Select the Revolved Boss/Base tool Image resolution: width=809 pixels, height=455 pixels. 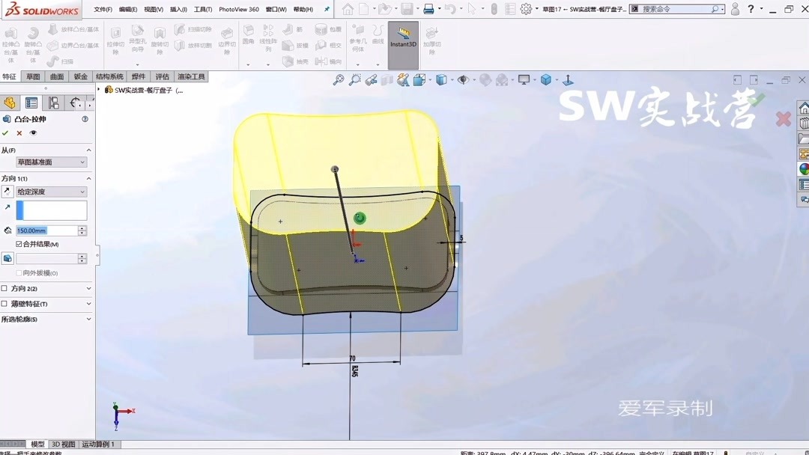tap(34, 34)
